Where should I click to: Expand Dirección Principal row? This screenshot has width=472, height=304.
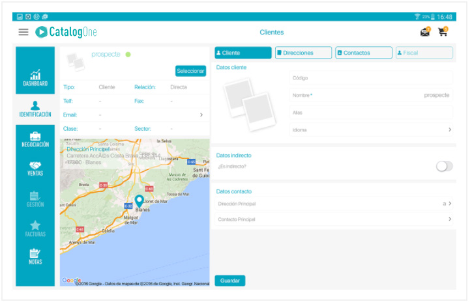(334, 204)
